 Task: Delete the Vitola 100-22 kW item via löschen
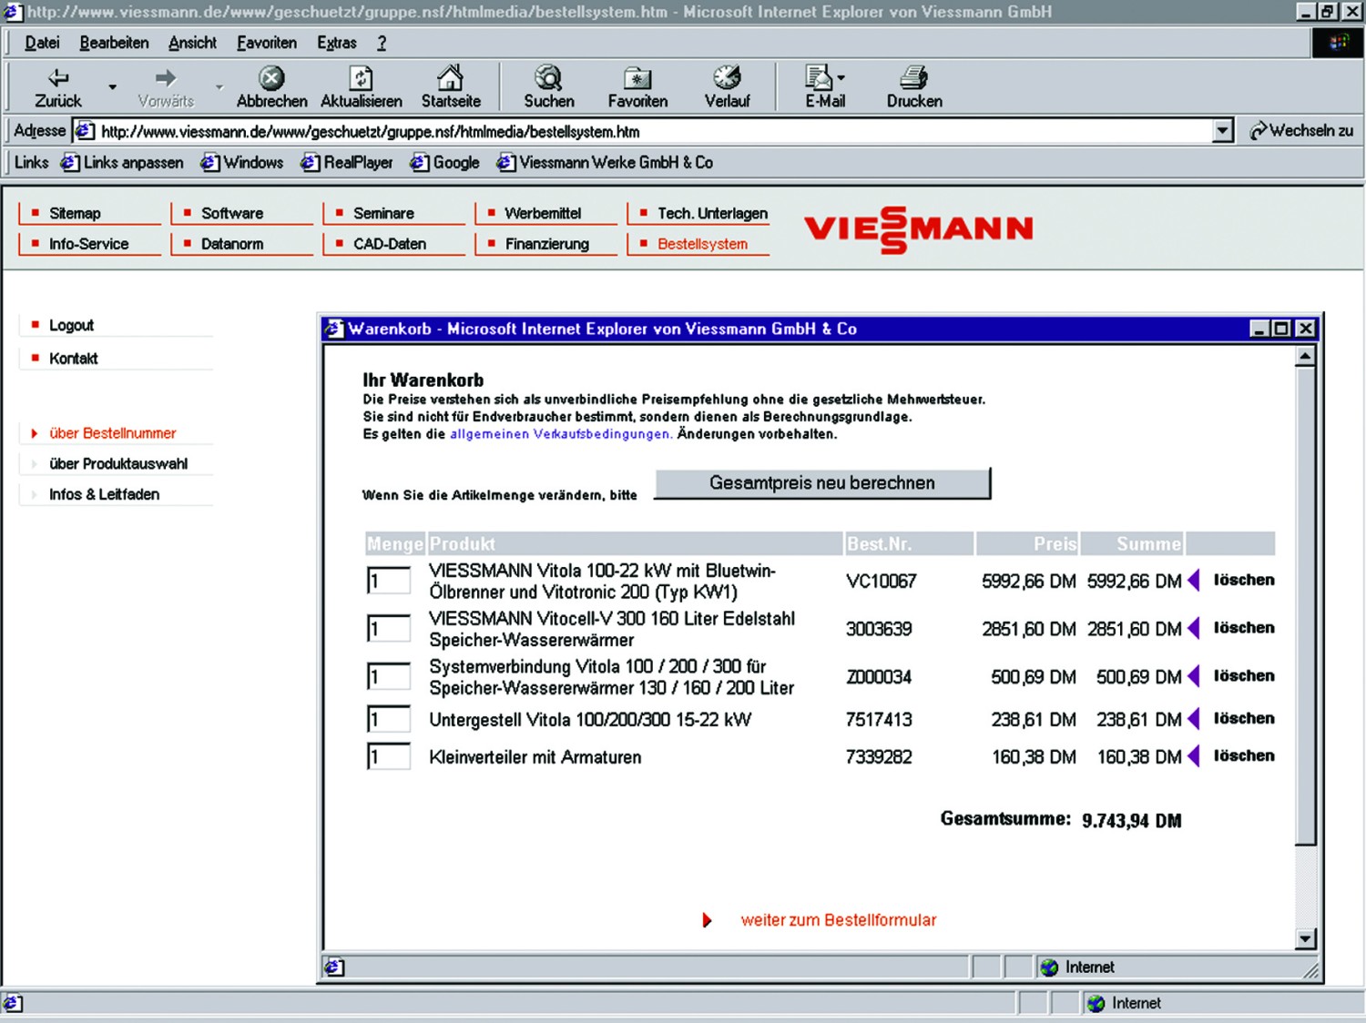[x=1243, y=580]
